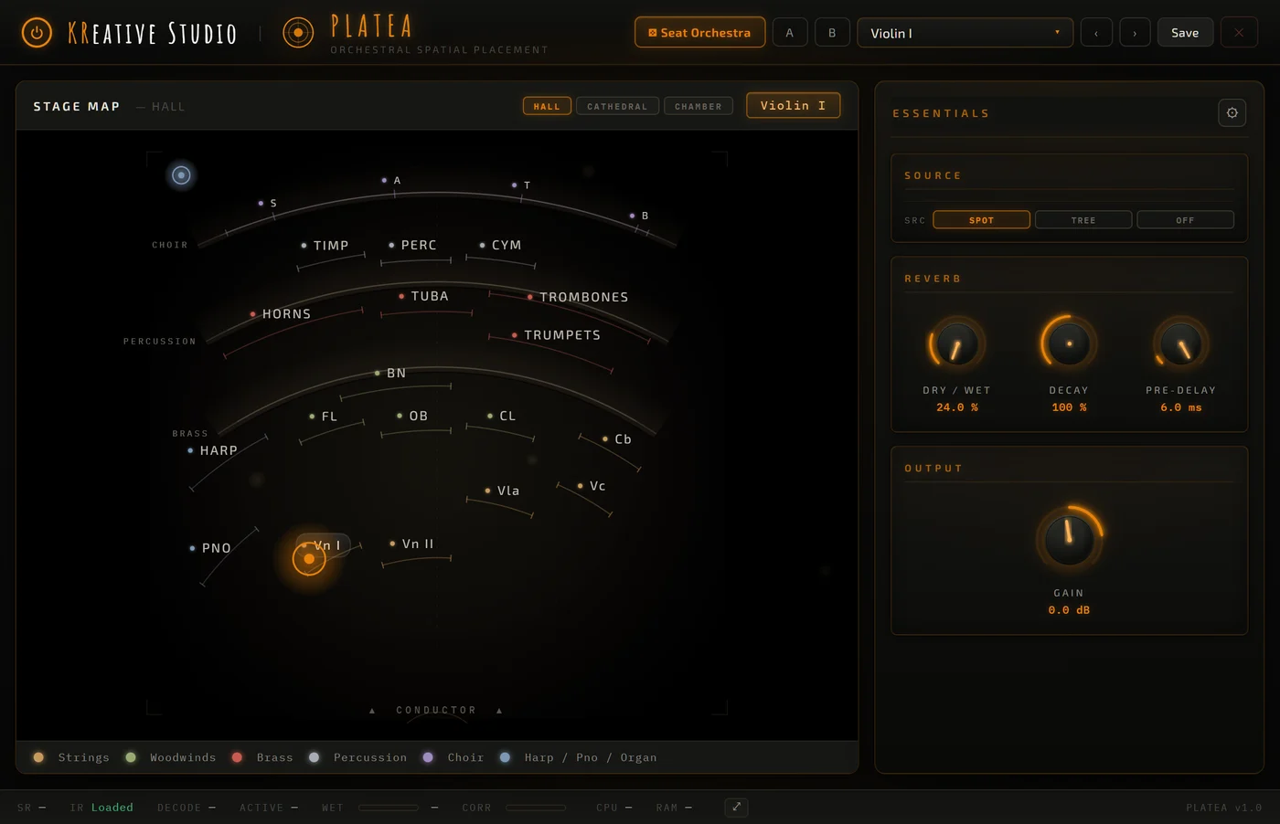Select the TIMP seat marker
1280x824 pixels.
click(304, 246)
